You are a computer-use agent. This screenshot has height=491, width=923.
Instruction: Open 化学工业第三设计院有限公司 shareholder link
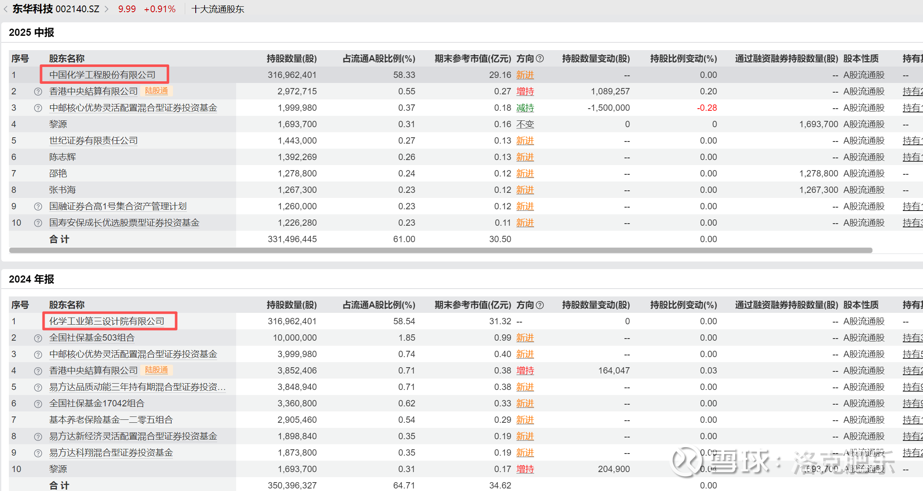[x=106, y=321]
